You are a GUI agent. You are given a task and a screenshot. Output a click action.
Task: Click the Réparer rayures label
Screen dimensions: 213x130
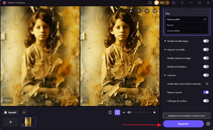[x=175, y=92]
